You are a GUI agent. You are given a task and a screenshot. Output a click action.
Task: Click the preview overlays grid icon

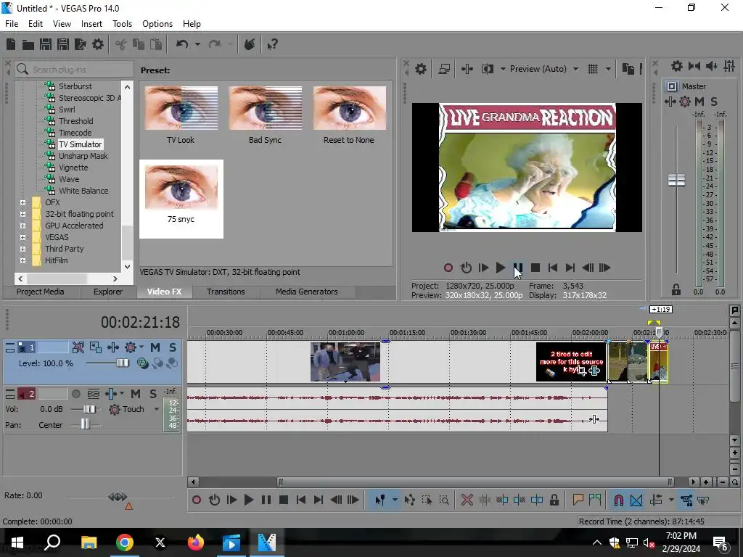(592, 69)
